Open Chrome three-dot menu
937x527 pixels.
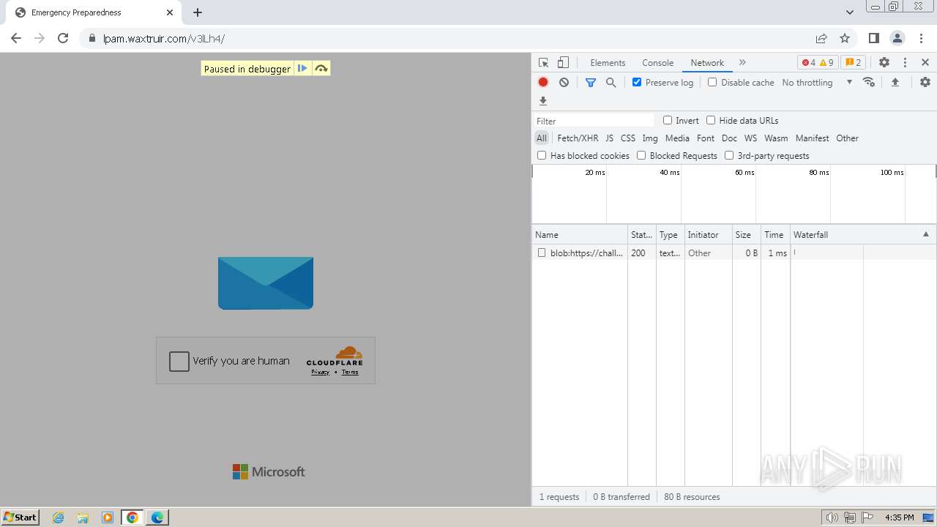pos(921,39)
